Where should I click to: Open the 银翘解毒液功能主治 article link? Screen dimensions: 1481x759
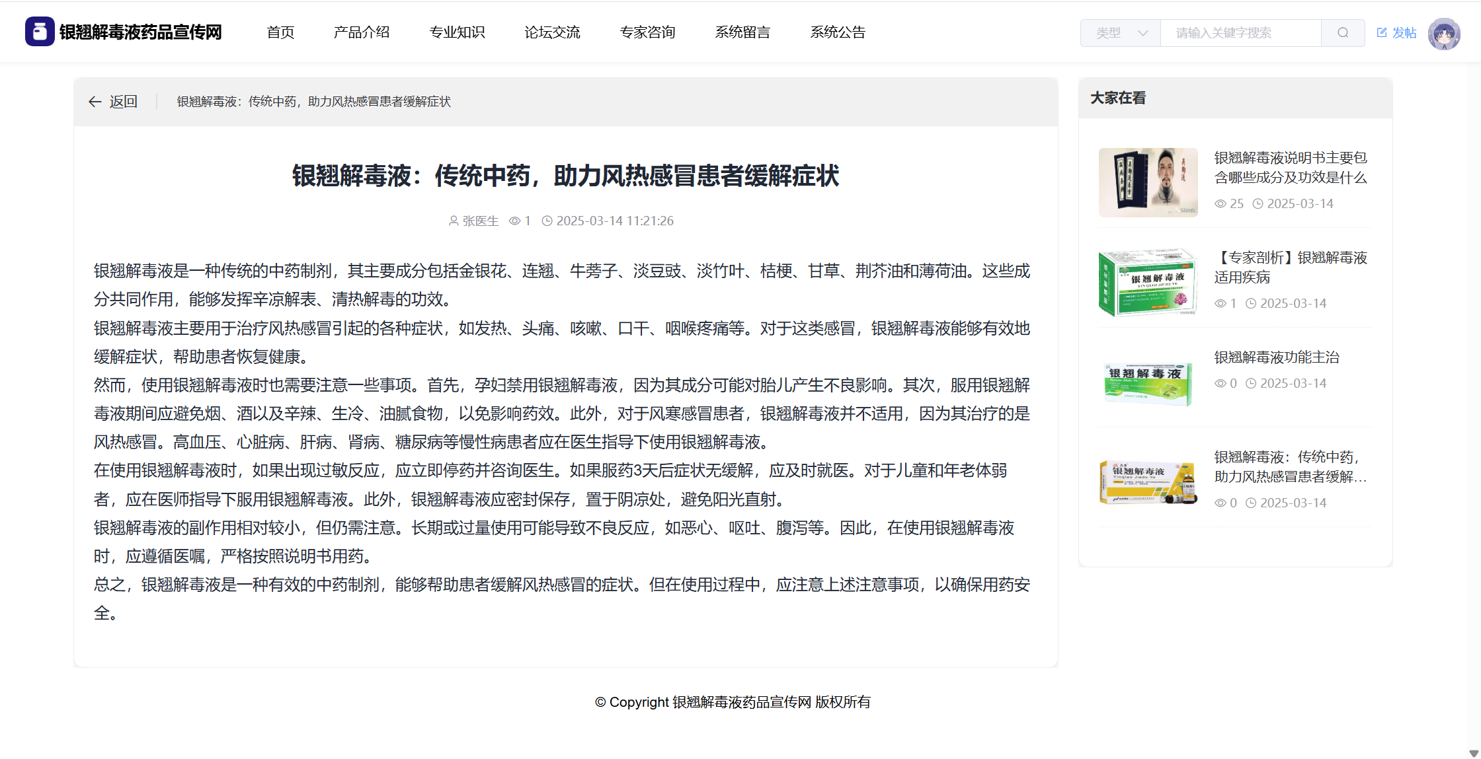[x=1277, y=357]
